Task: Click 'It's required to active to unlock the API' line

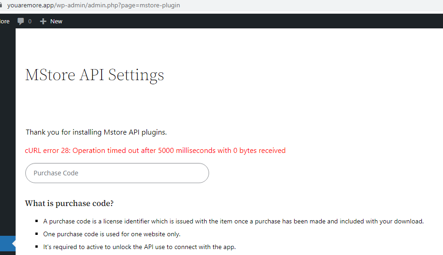Action: point(139,247)
